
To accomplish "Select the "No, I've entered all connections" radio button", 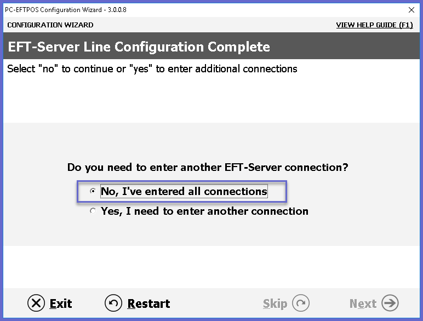I will pos(93,191).
